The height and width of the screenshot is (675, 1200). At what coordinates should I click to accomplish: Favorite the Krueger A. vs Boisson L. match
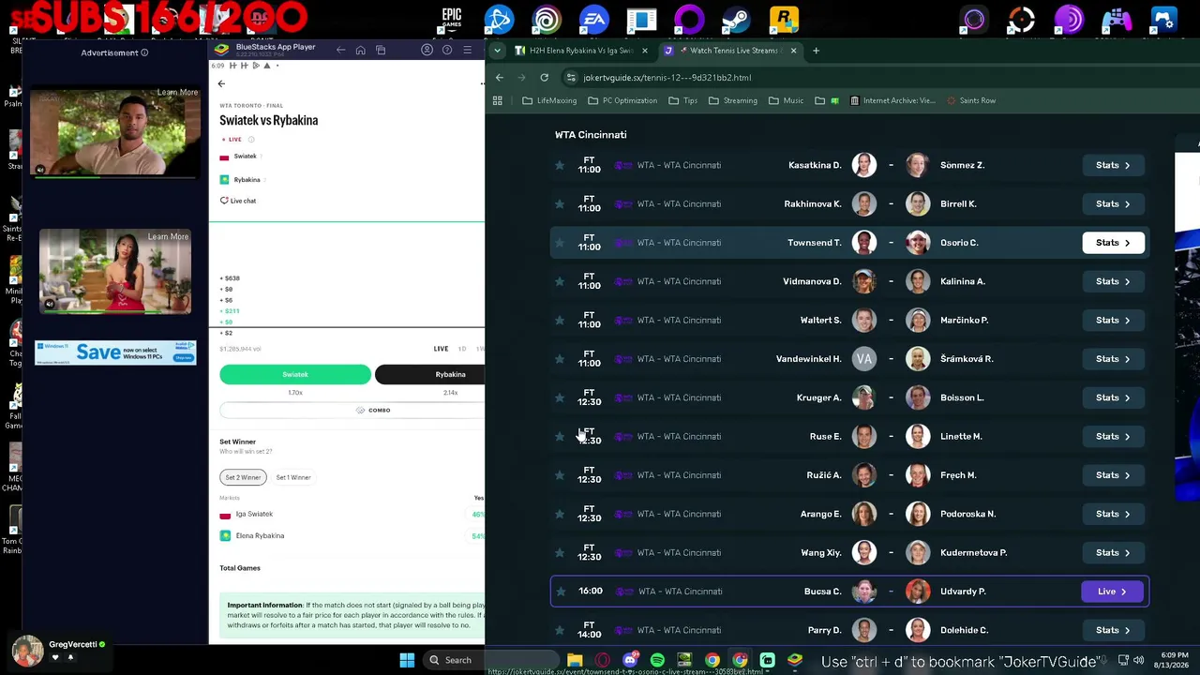click(x=560, y=398)
